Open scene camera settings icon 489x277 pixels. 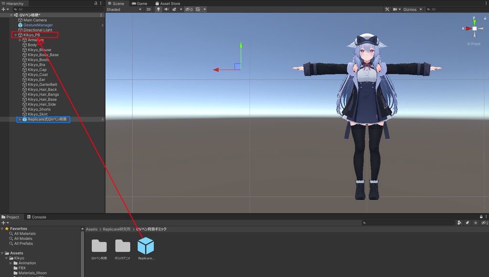click(x=395, y=10)
